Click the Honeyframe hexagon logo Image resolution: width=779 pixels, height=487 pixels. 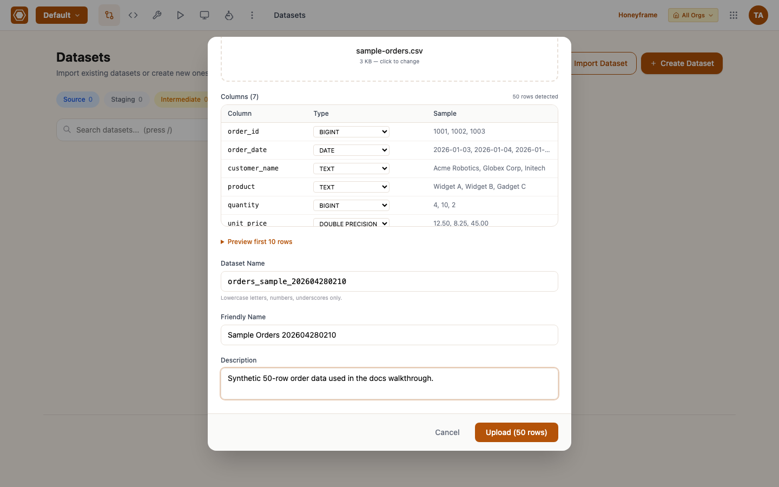[19, 15]
